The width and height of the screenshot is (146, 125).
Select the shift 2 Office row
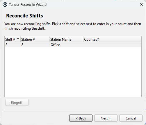73,45
